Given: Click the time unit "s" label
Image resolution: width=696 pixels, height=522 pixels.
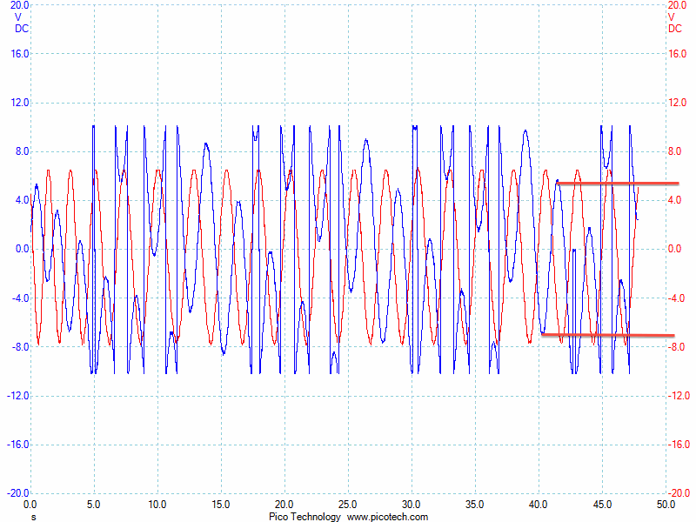Looking at the screenshot, I should pos(34,518).
